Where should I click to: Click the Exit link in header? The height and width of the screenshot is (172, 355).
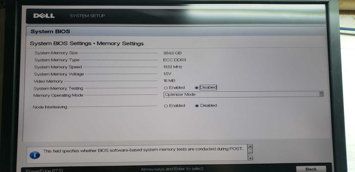(314, 16)
